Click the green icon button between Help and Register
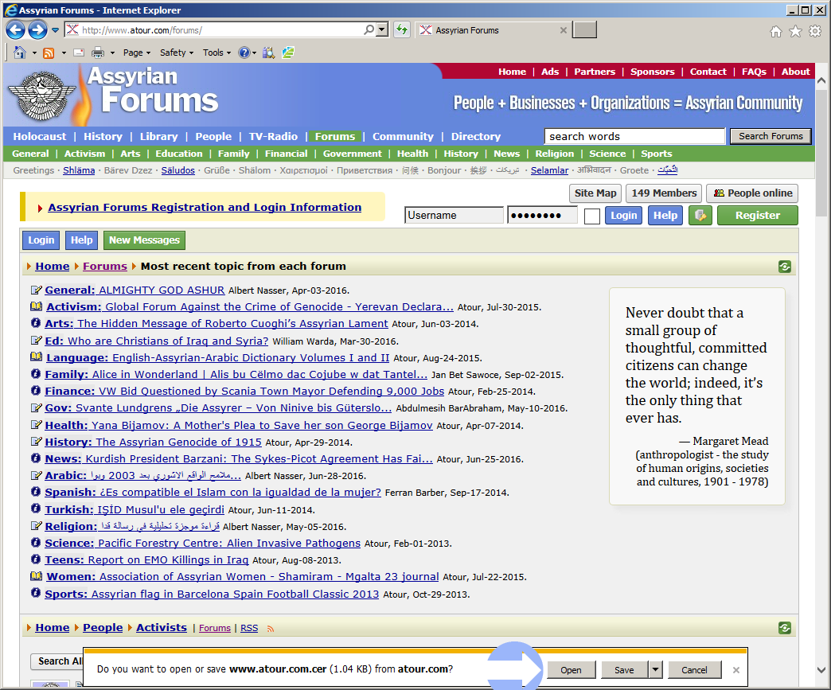Screen dimensions: 831x690 tap(700, 216)
